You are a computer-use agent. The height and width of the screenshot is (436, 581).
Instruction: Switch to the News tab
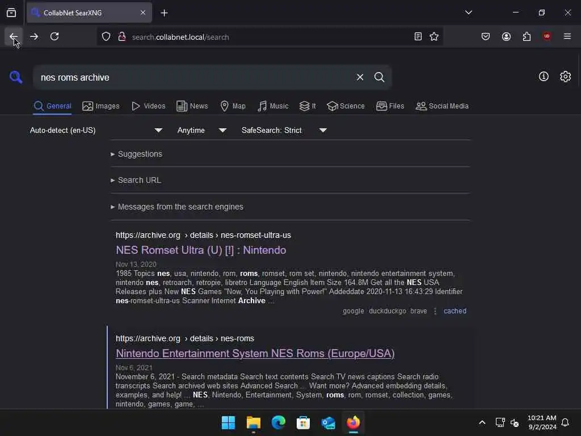pos(192,106)
